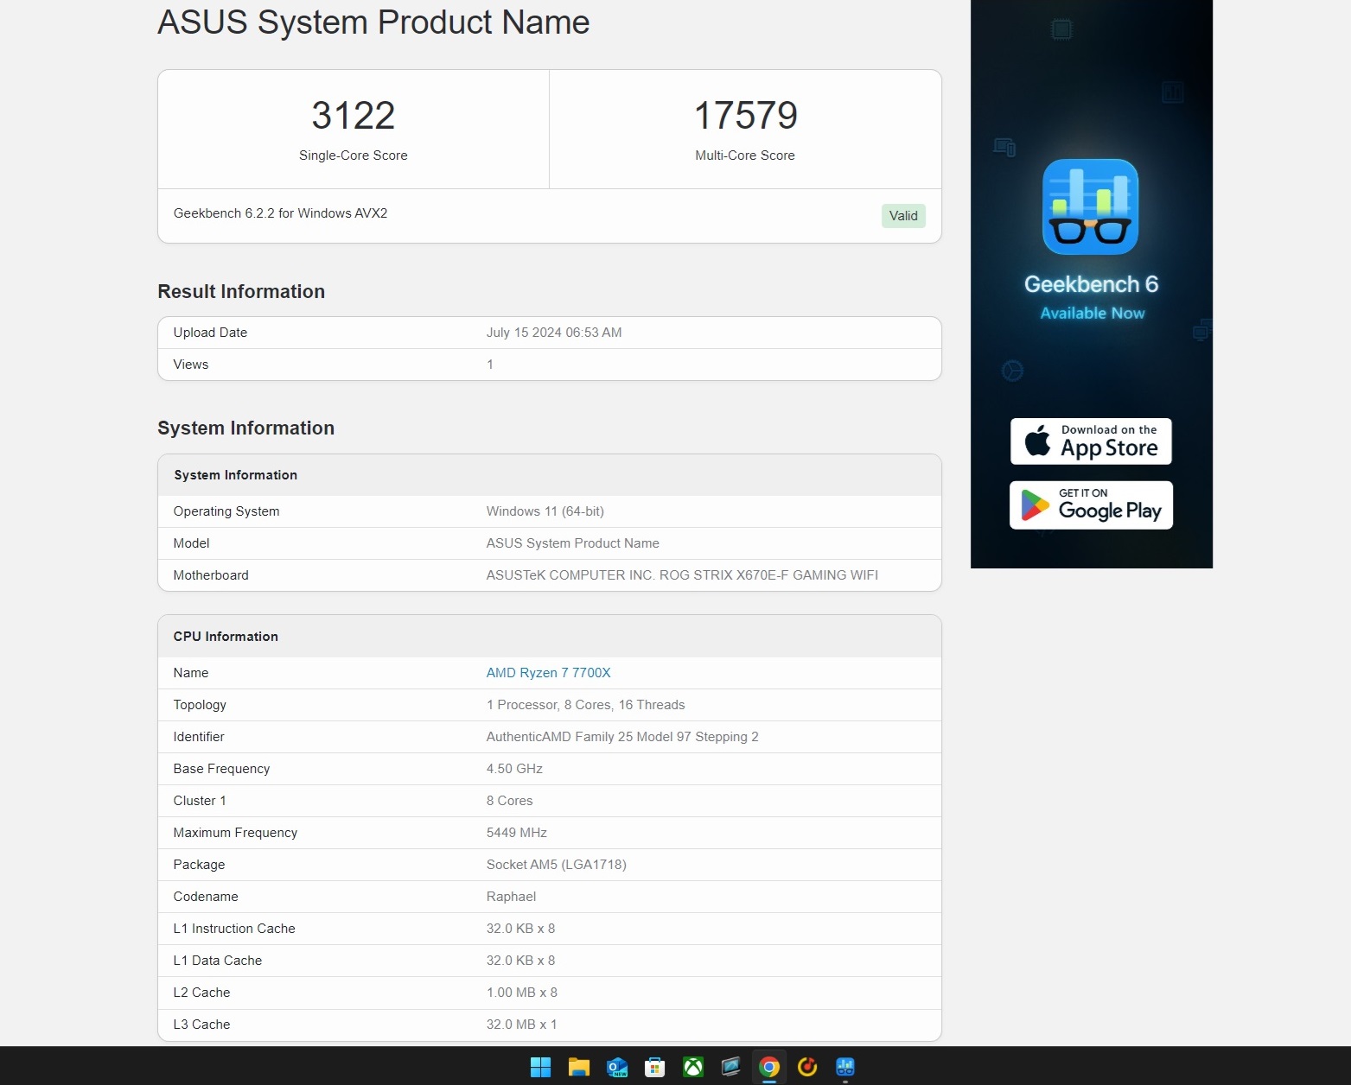Click the Windows 11 (64-bit) value

click(x=545, y=511)
